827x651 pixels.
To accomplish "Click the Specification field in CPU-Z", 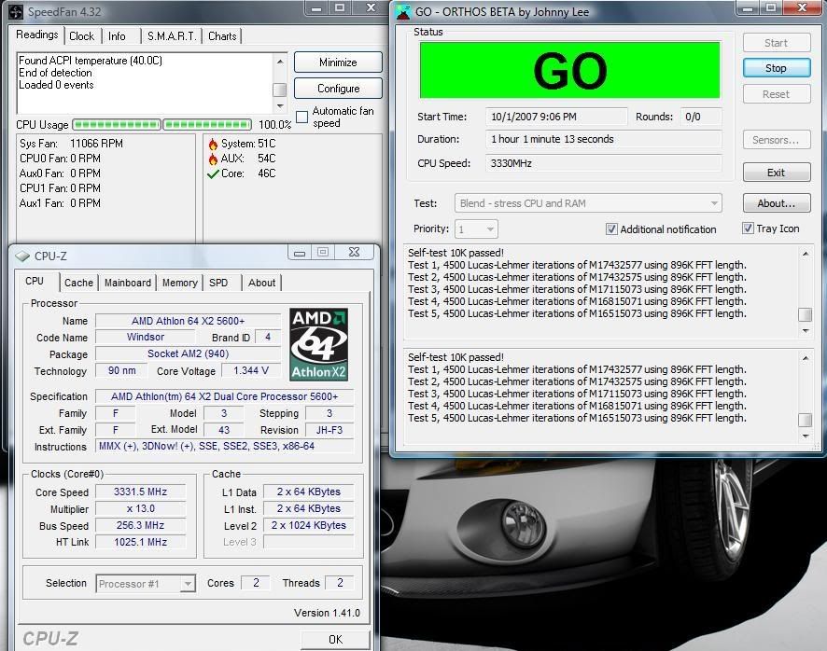I will (x=224, y=396).
